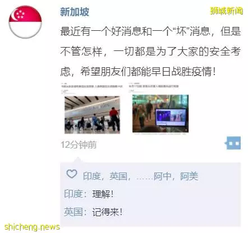The height and width of the screenshot is (233, 248).
Task: Reply to the comment 理解!
Action: [x=103, y=194]
